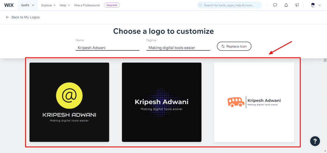
Task: Click the Upgrade button
Action: click(112, 5)
